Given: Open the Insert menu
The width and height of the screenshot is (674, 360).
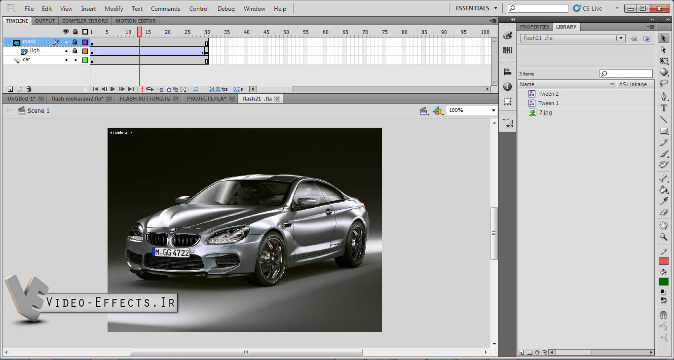Looking at the screenshot, I should coord(88,9).
